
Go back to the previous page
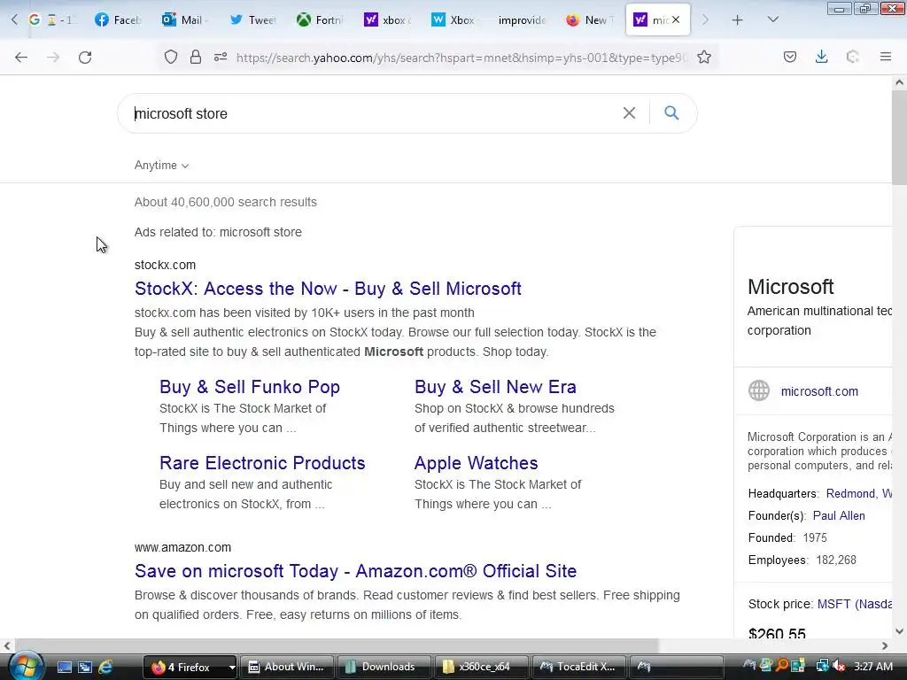[21, 58]
